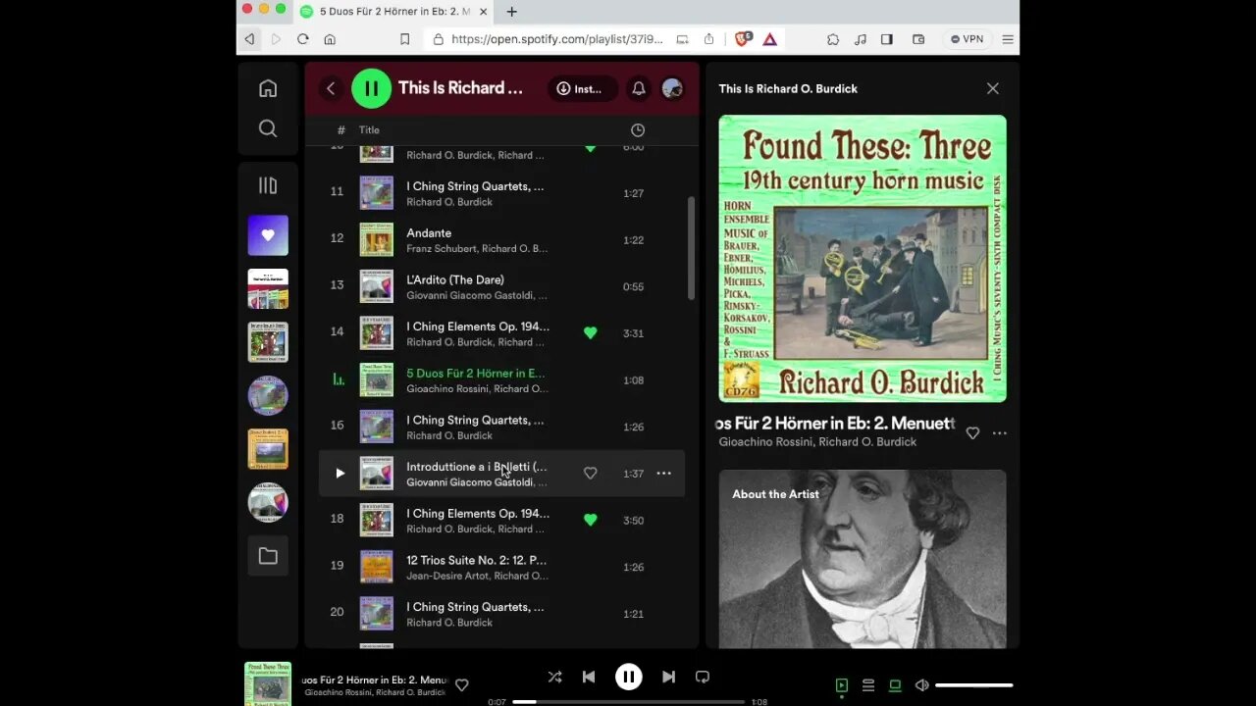Open the folder icon in library sidebar
The image size is (1256, 706).
click(x=268, y=556)
